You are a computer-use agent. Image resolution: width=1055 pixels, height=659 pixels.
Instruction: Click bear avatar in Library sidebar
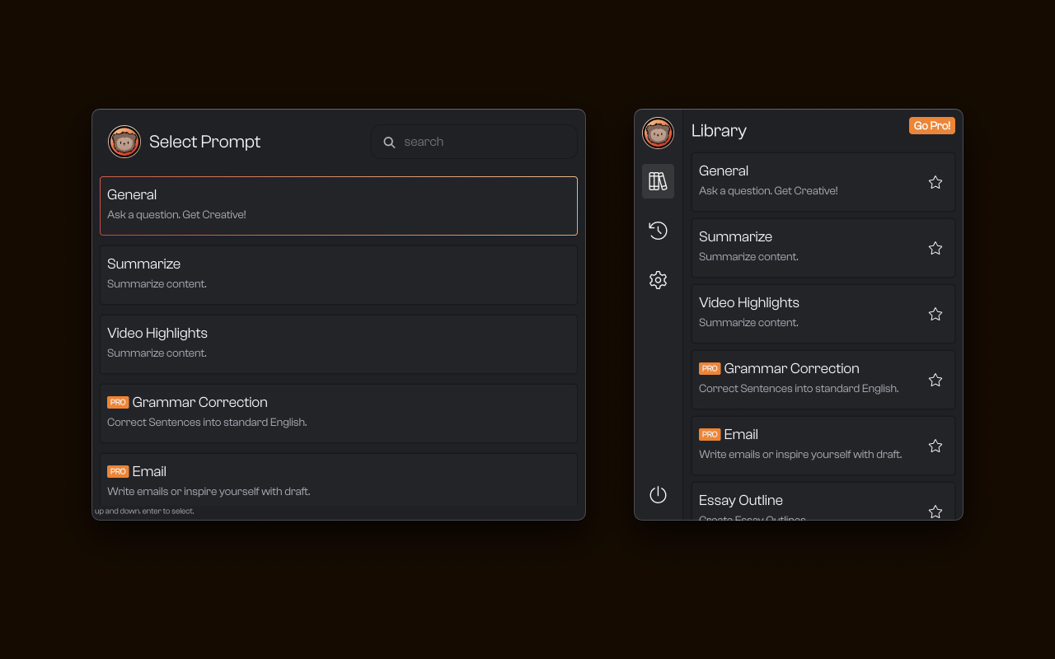[658, 133]
